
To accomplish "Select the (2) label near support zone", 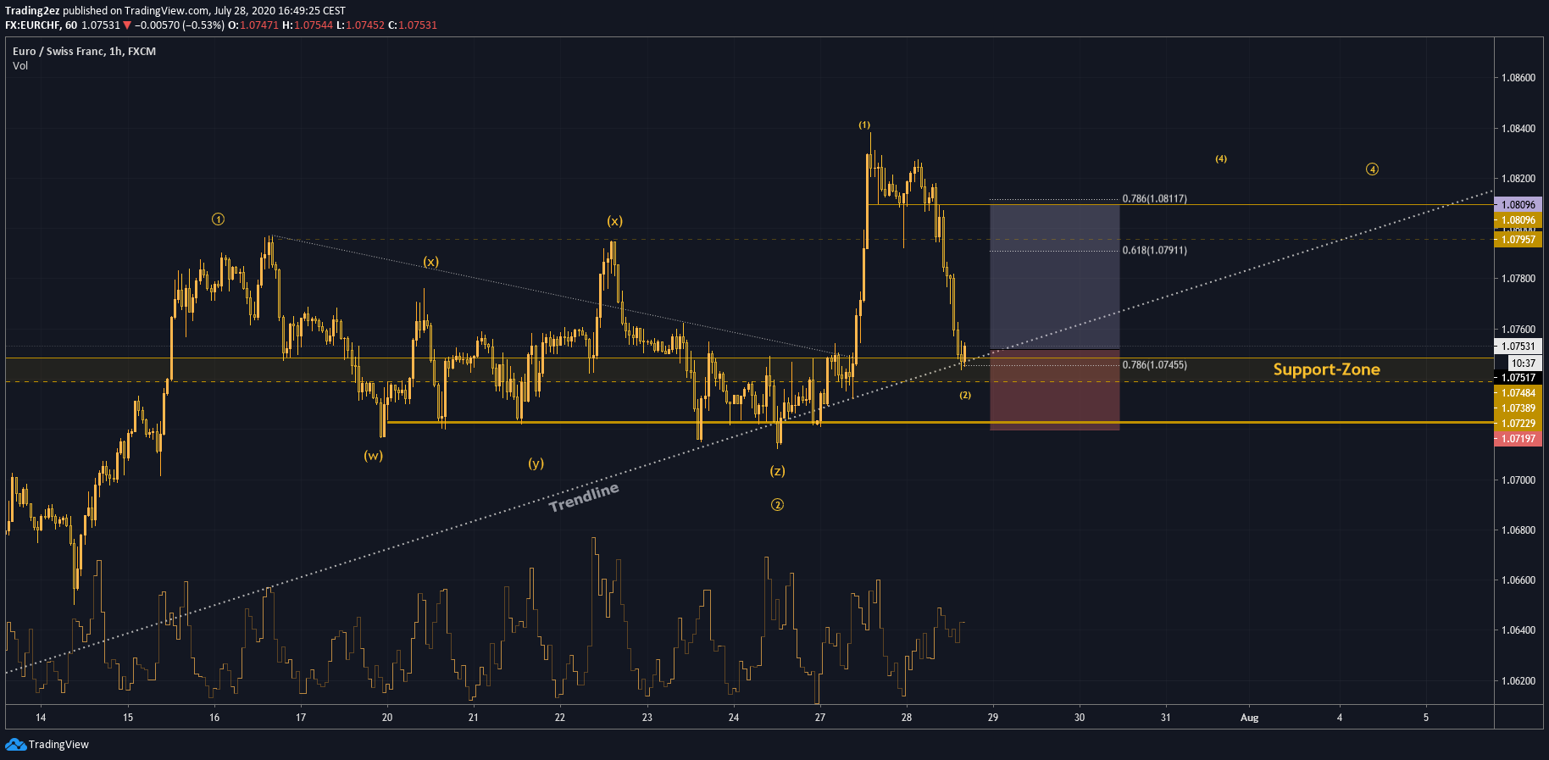I will coord(965,396).
